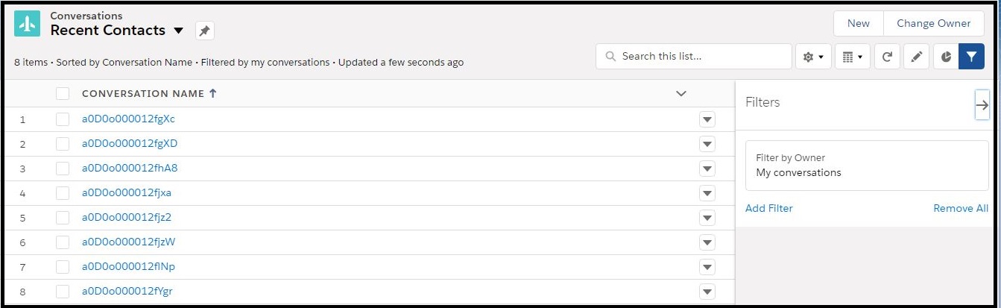Click the pencil edit list icon
Screen dimensions: 1001x308
click(x=916, y=57)
